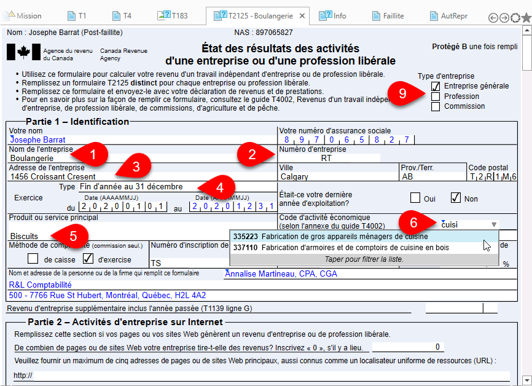Click the AutRepr tab document icon
Screen dimensions: 532x386
pos(434,16)
